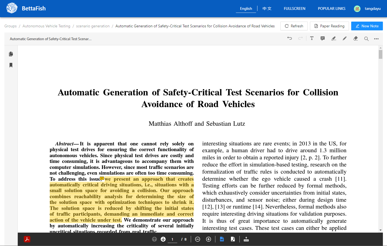This screenshot has width=387, height=246.
Task: Select the highlighter tool
Action: pyautogui.click(x=334, y=39)
